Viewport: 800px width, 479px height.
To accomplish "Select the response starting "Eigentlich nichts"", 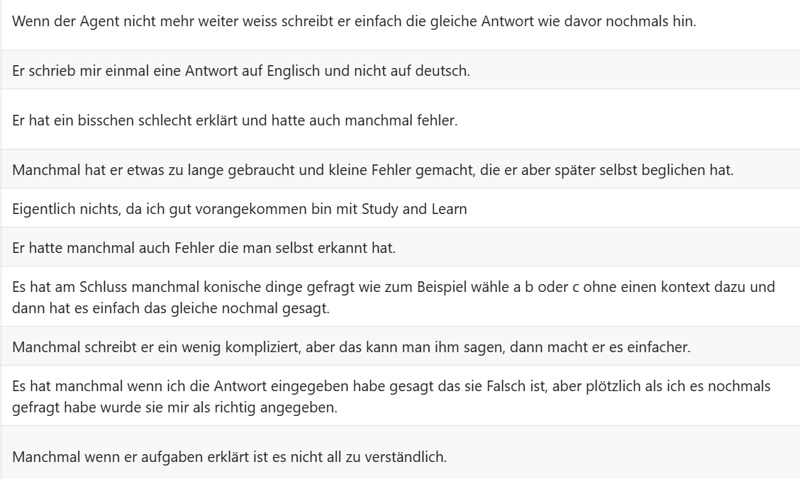I will [x=240, y=208].
